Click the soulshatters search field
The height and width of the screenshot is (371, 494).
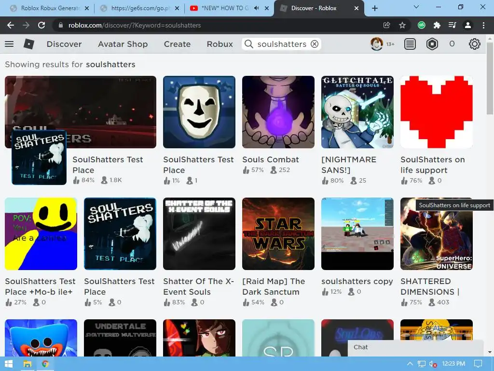coord(282,44)
